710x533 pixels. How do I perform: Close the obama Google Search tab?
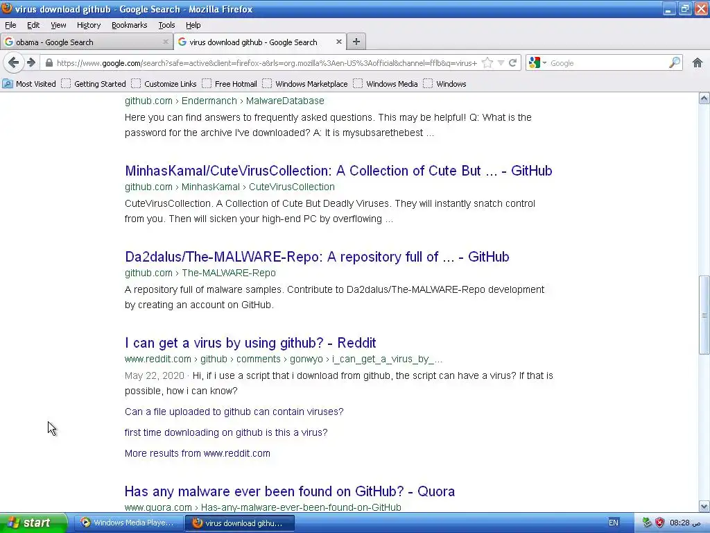tap(166, 42)
